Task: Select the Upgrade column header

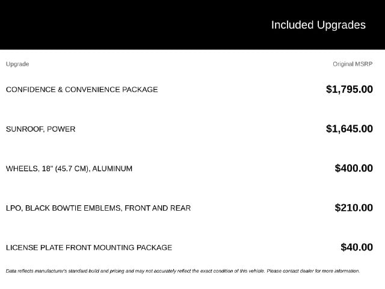Action: coord(17,64)
